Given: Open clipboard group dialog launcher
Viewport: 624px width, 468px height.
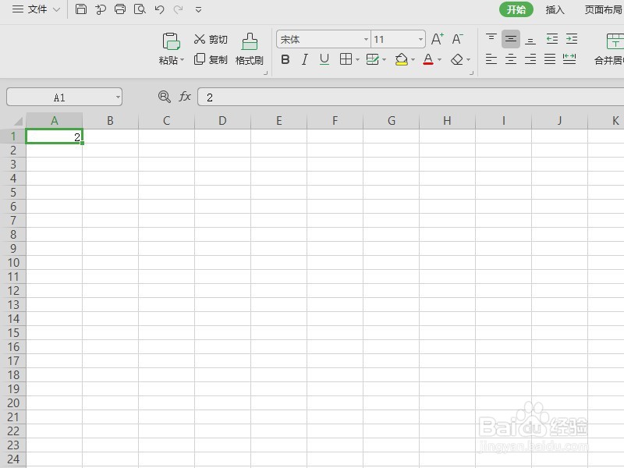Looking at the screenshot, I should pyautogui.click(x=265, y=73).
